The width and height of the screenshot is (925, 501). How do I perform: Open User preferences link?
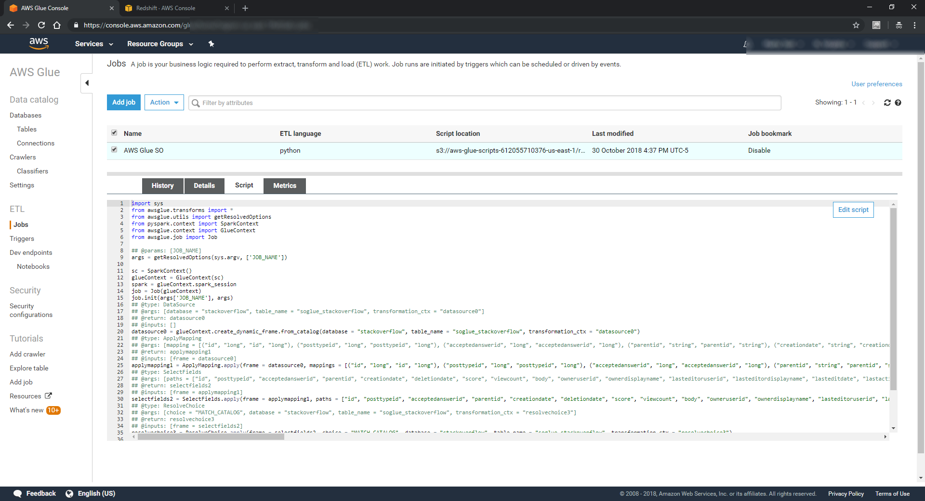(877, 84)
